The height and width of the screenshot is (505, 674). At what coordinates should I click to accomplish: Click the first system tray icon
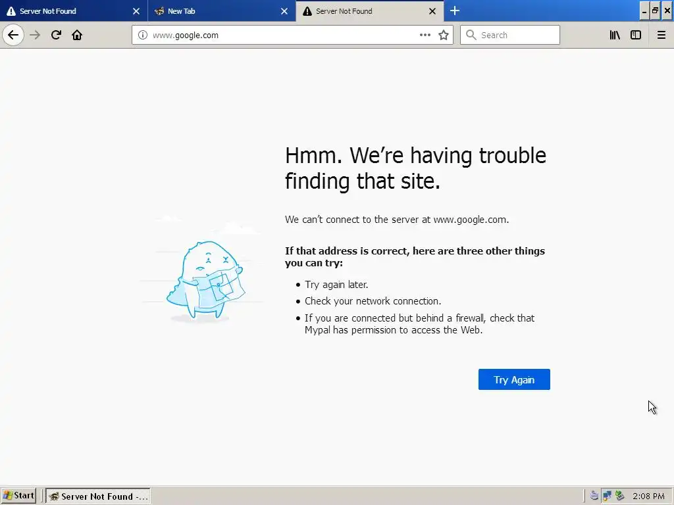pyautogui.click(x=594, y=496)
